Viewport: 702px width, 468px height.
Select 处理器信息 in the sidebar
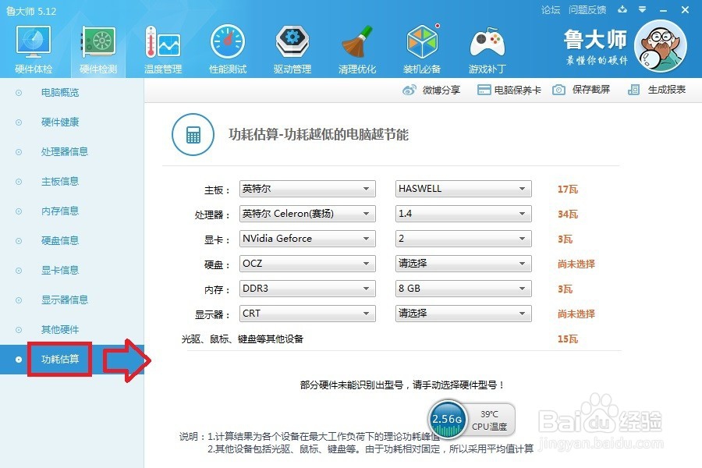click(x=65, y=152)
